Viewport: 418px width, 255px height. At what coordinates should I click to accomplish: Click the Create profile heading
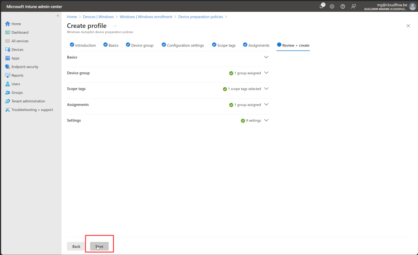pyautogui.click(x=87, y=26)
